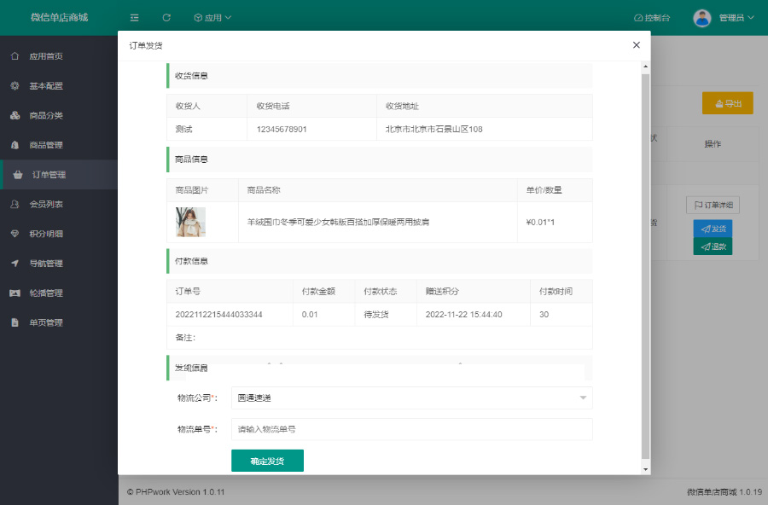The image size is (768, 505).
Task: Click the 商品管理 bag icon
Action: [15, 145]
